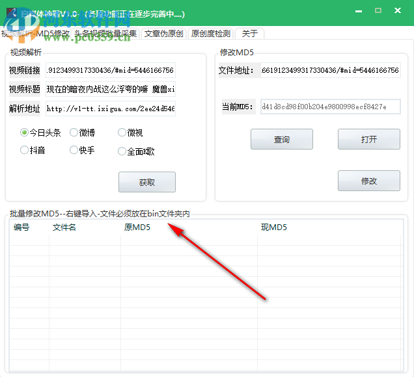This screenshot has width=414, height=377.
Task: Close the 自媒体神器 window
Action: click(x=398, y=10)
